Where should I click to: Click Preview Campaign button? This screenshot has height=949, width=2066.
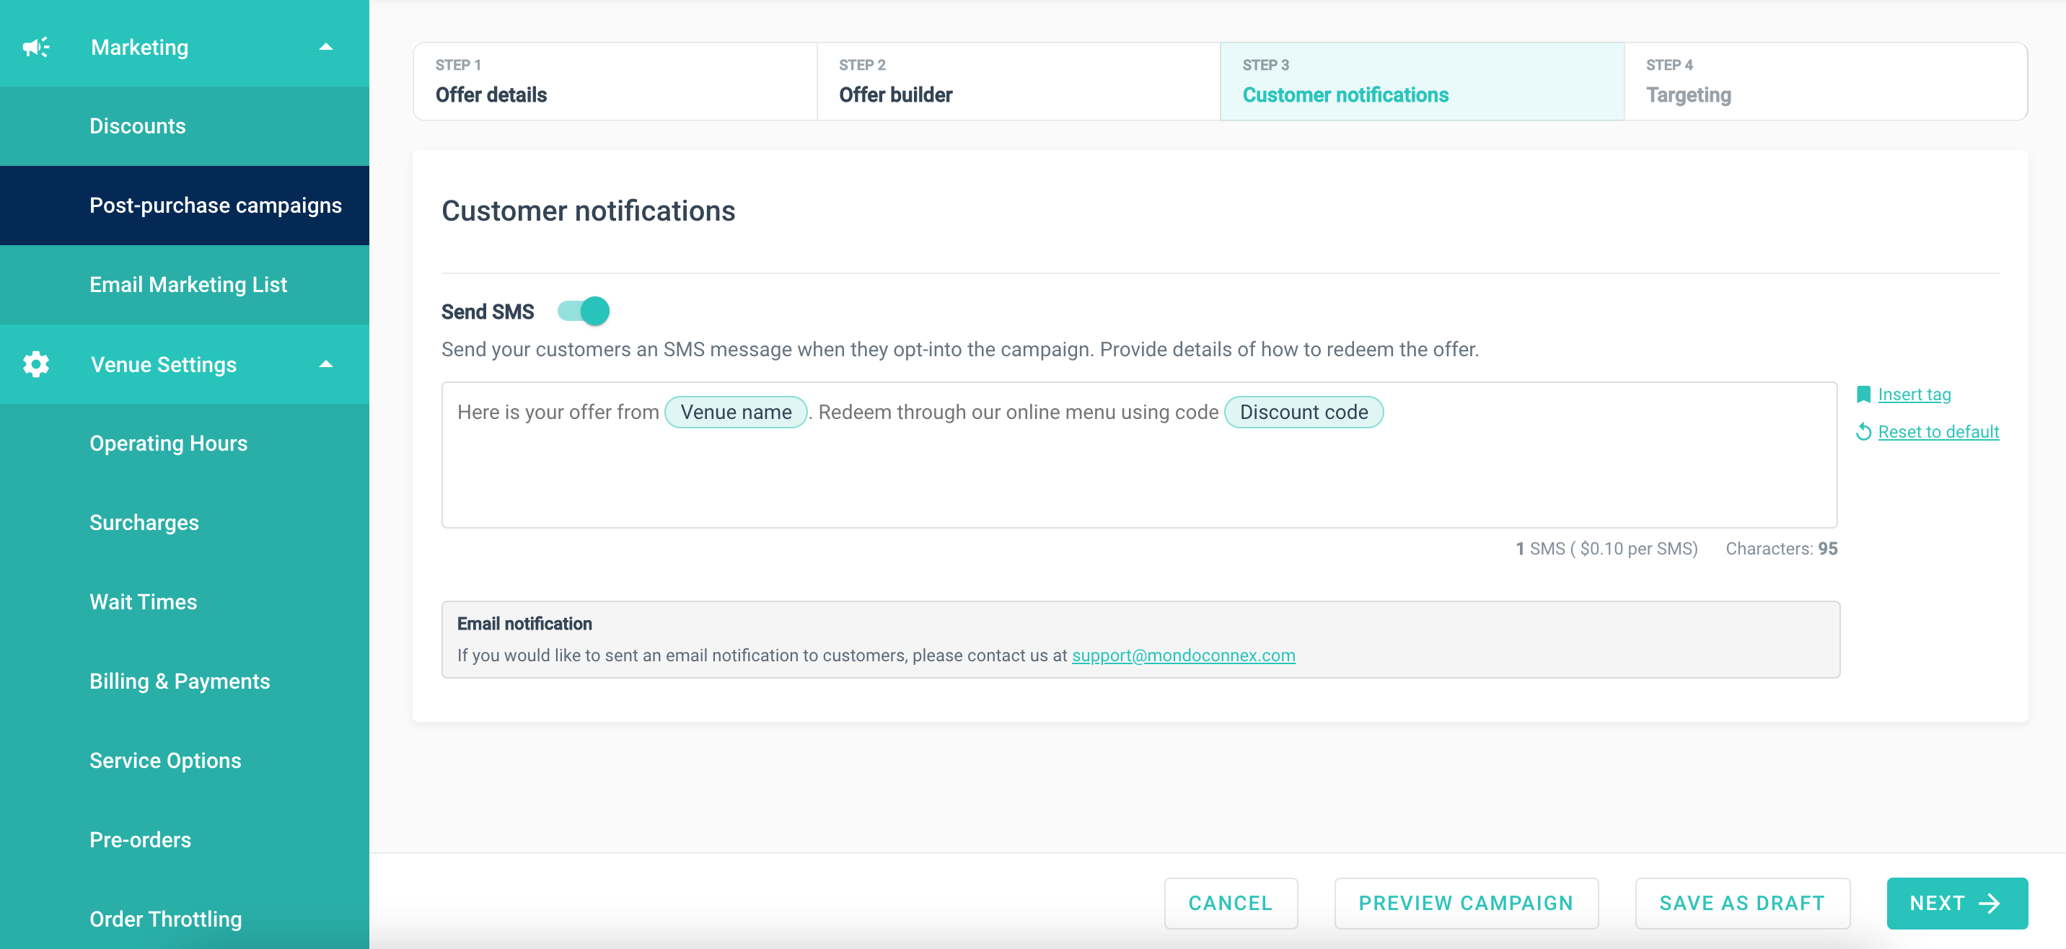pyautogui.click(x=1465, y=904)
